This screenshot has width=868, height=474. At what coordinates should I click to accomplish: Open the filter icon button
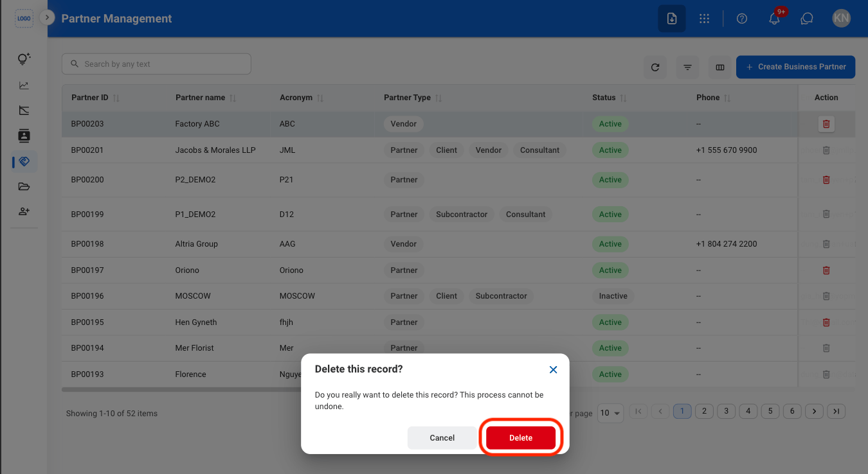[687, 67]
